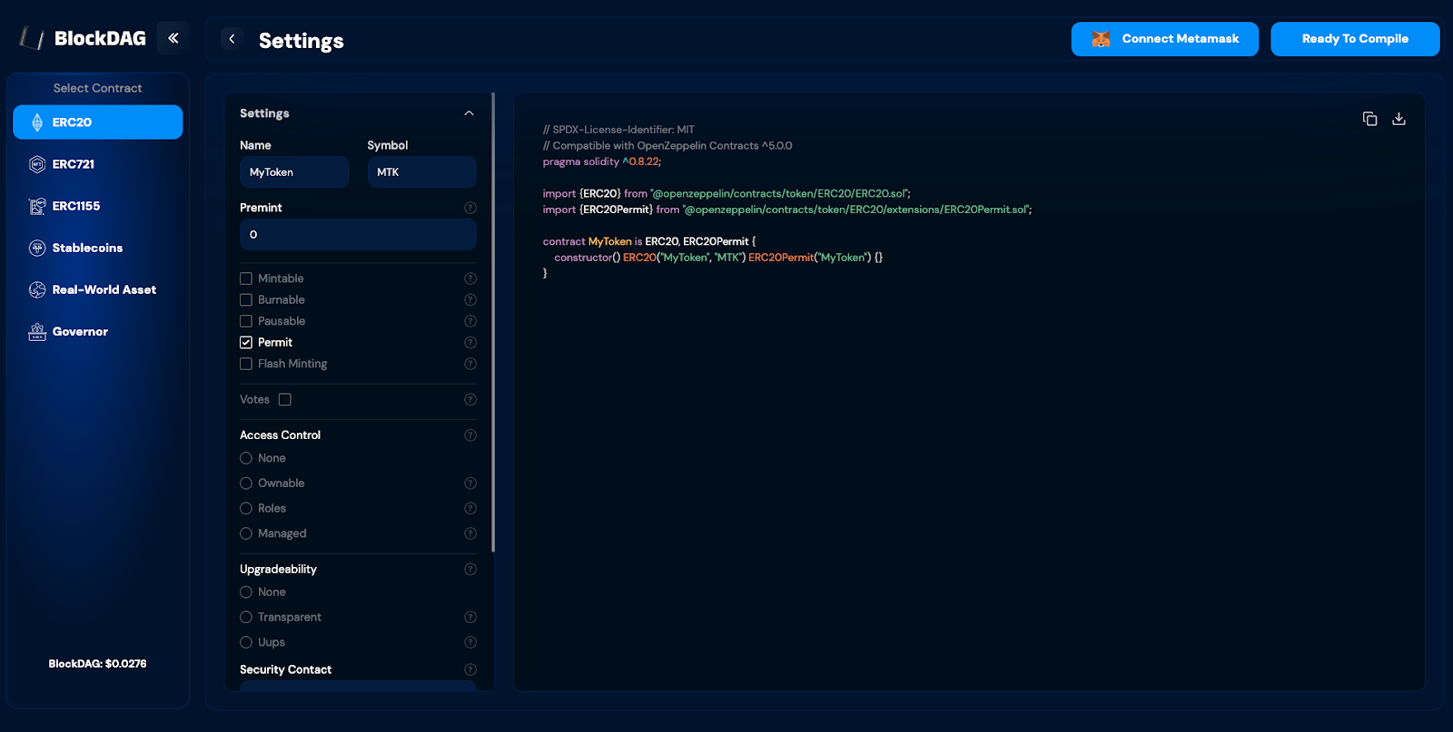Click the back arrow beside Settings
The image size is (1453, 732).
coord(232,39)
